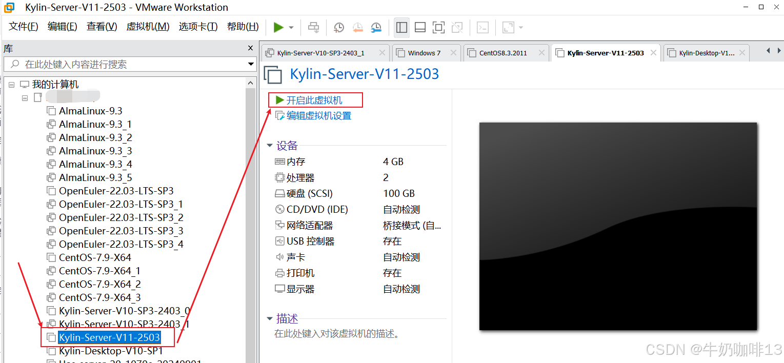
Task: Open the 编辑(E) menu
Action: pos(63,27)
